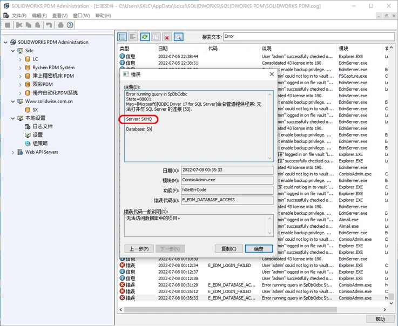Click the 日期(A) field in dialog
The width and height of the screenshot is (398, 326).
(227, 170)
